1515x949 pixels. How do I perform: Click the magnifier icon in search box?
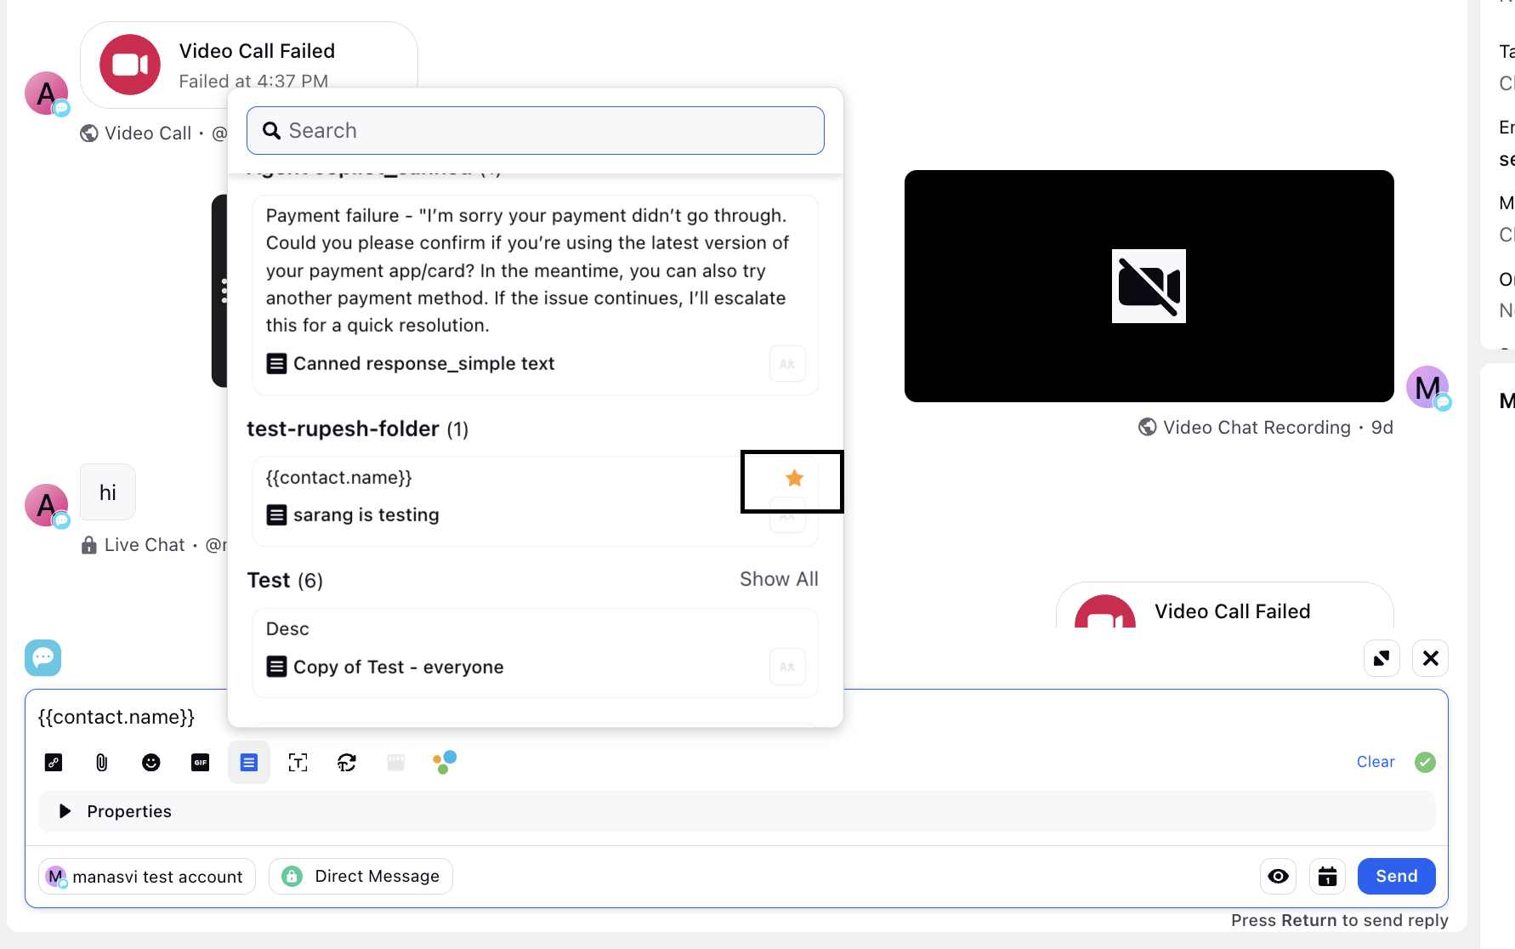pos(272,130)
